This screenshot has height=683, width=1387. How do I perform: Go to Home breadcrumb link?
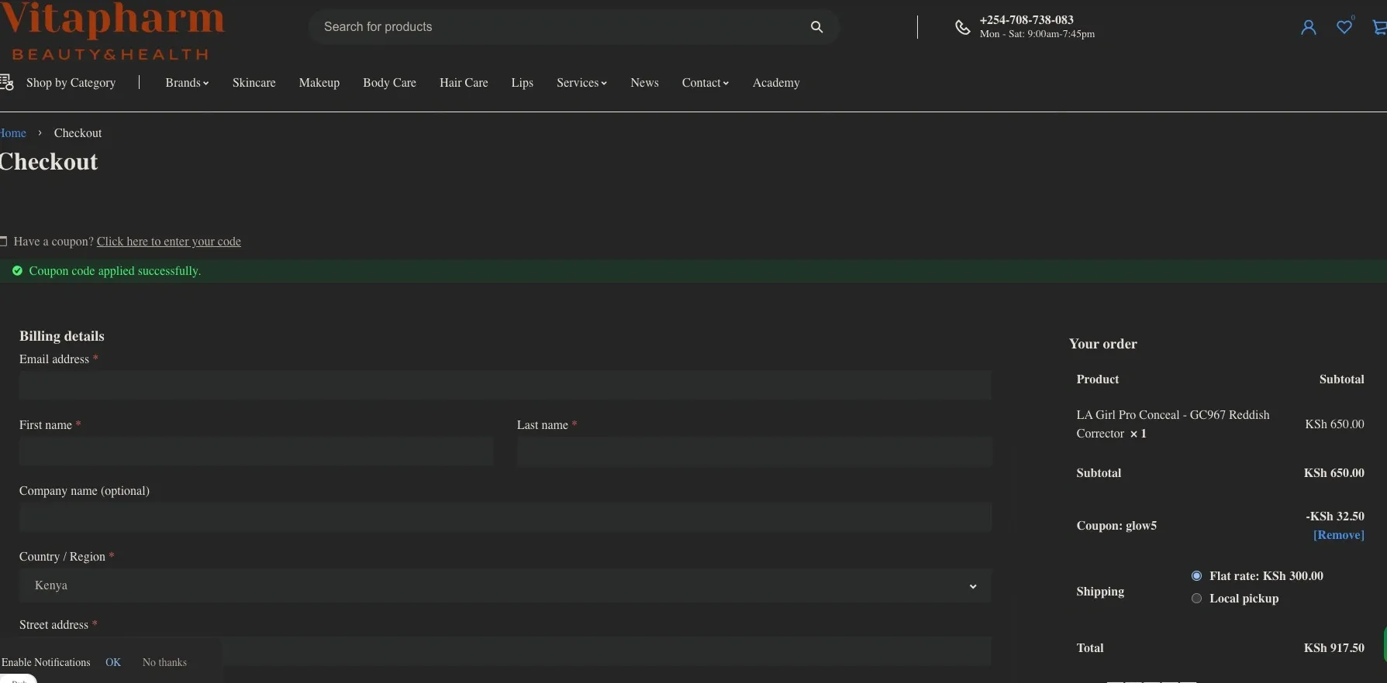13,133
